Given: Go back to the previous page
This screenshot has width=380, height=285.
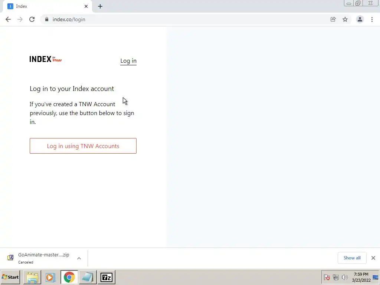Looking at the screenshot, I should pos(8,19).
